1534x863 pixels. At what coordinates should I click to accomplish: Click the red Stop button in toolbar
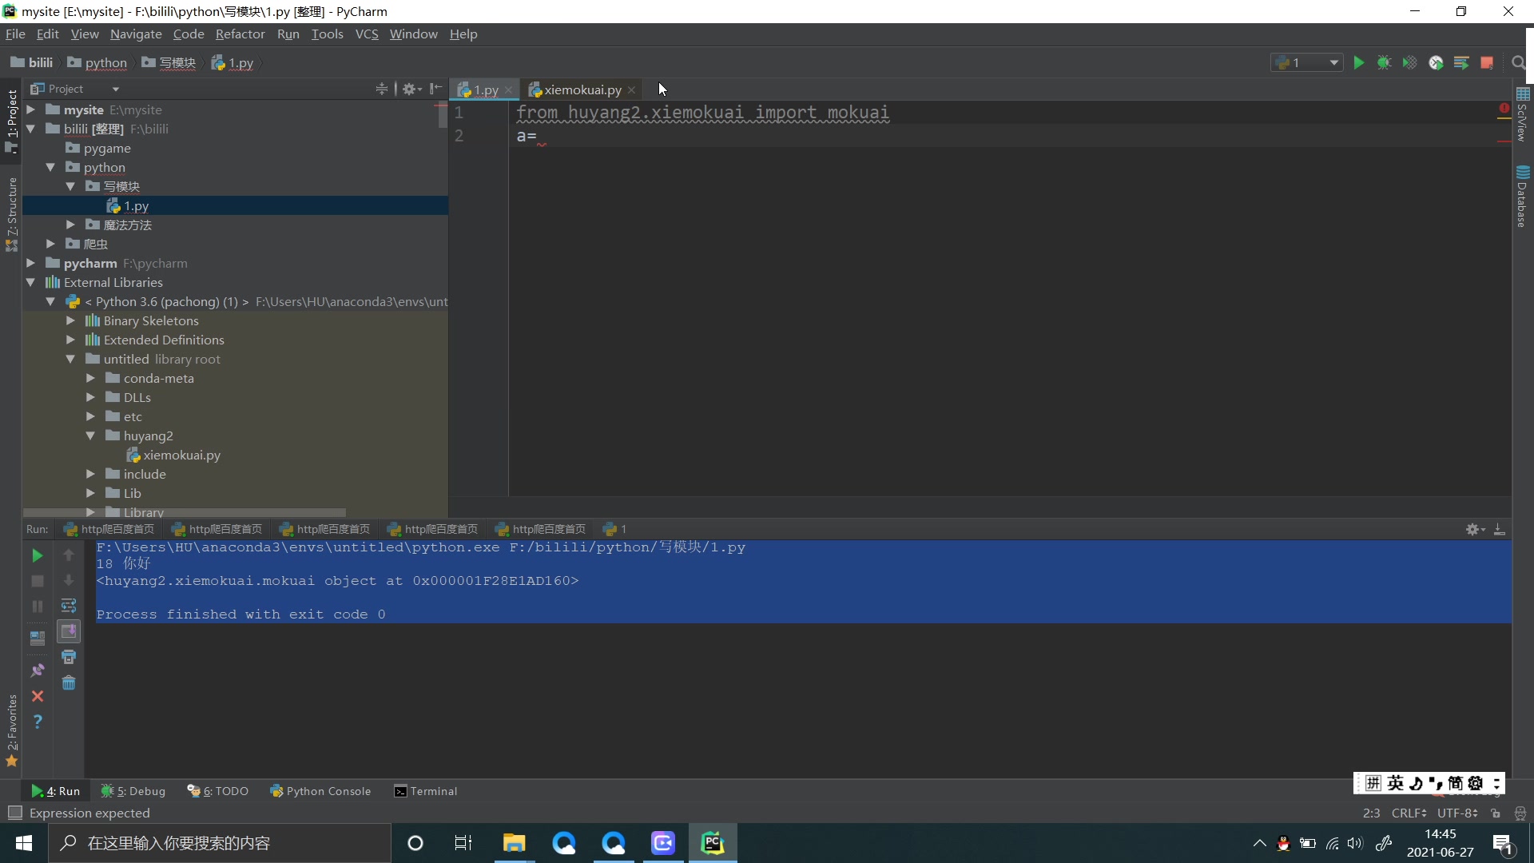point(1487,62)
